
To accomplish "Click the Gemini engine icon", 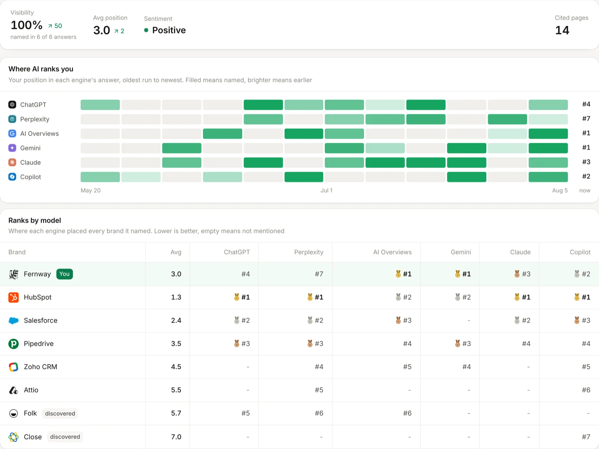I will [x=12, y=148].
